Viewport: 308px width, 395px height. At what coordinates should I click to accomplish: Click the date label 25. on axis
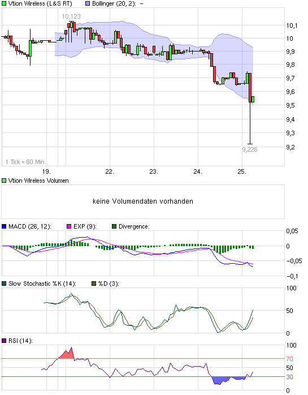242,172
